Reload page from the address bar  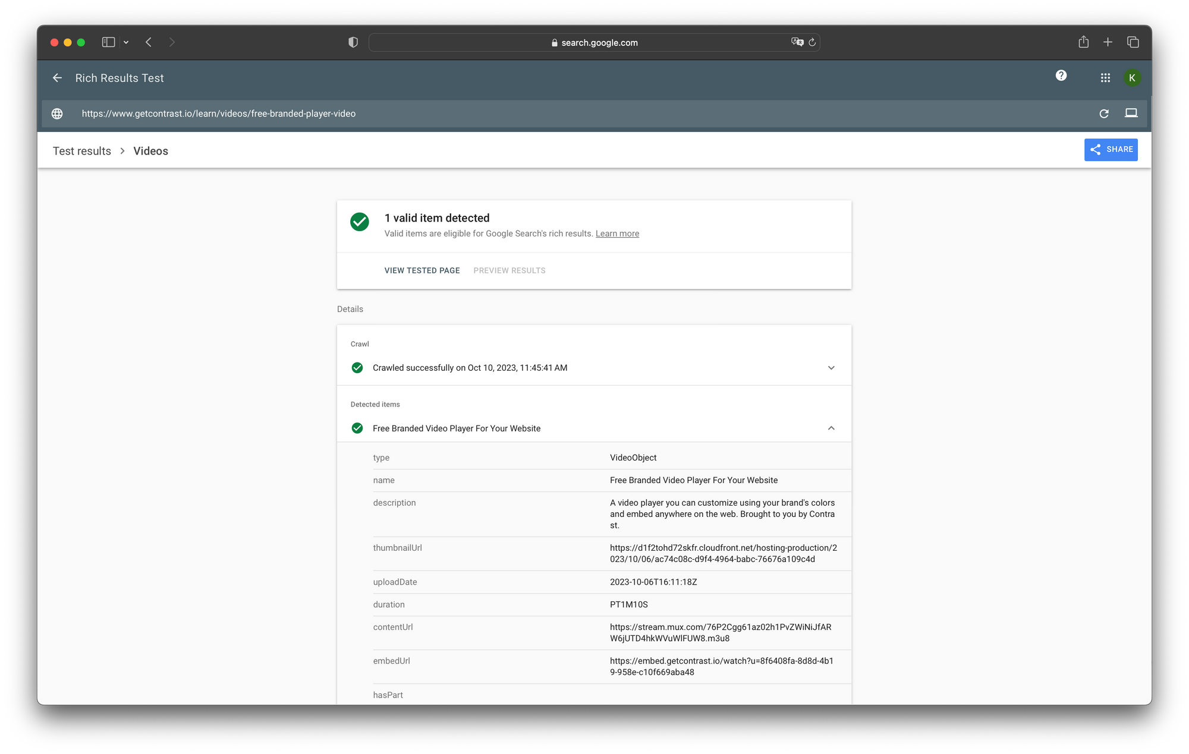812,42
